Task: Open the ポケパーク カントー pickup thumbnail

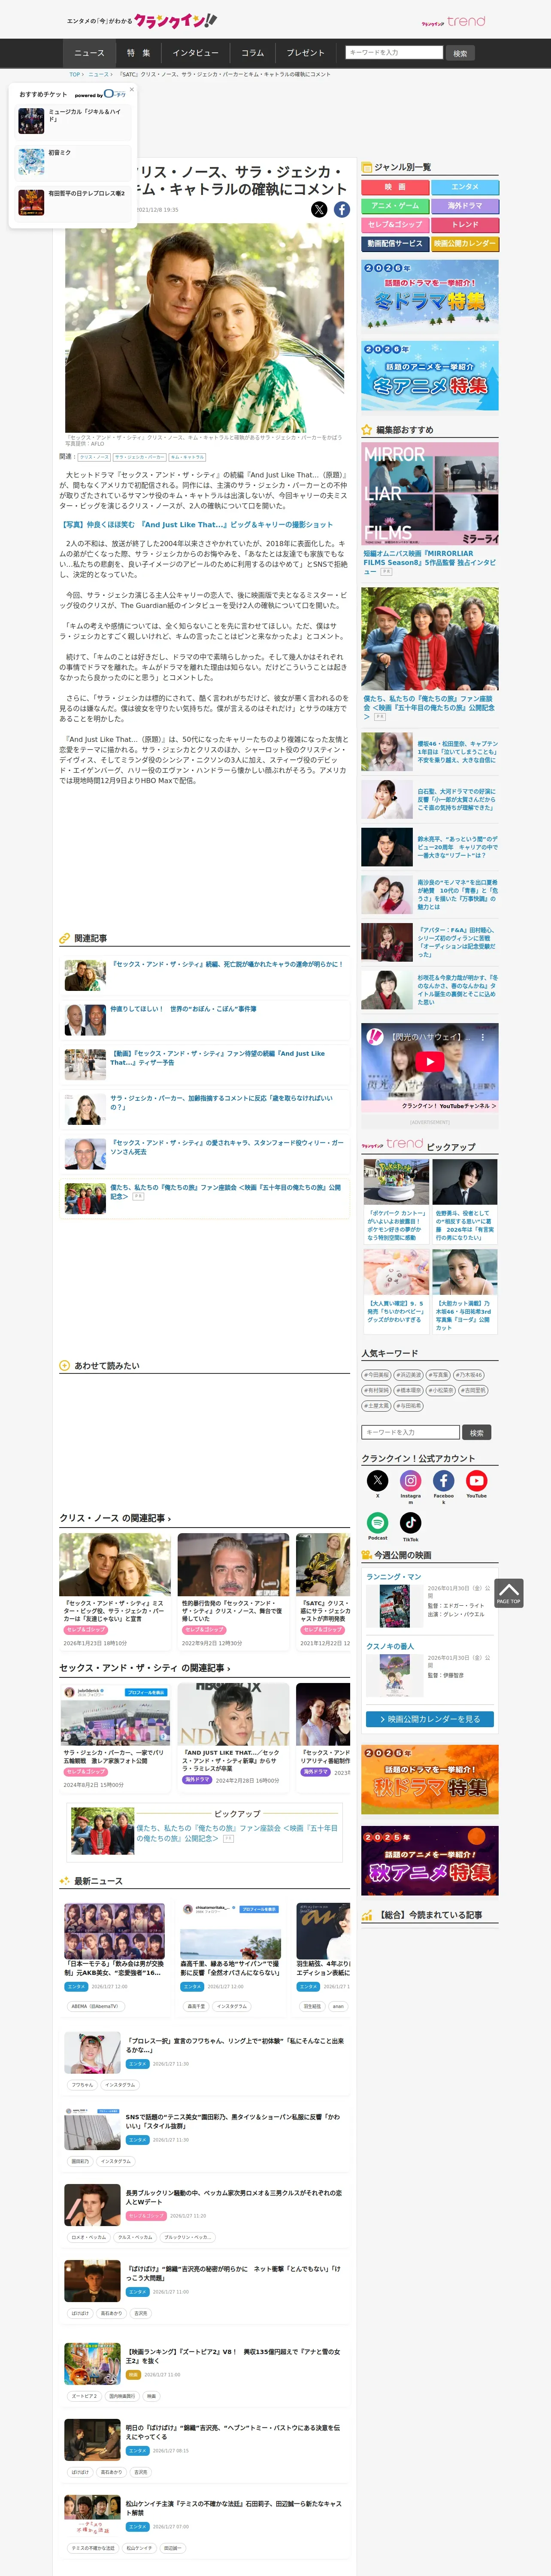Action: tap(397, 1181)
